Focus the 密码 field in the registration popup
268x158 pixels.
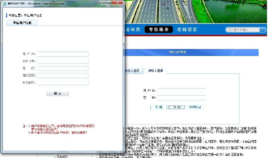[63, 68]
